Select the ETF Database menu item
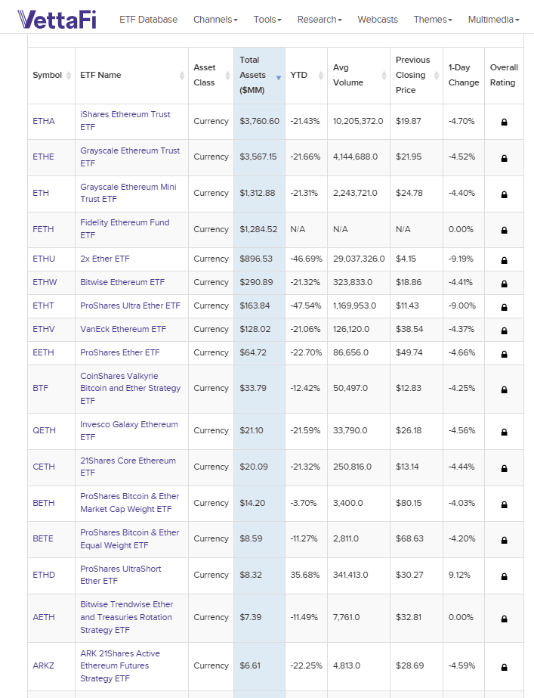Viewport: 534px width, 698px height. tap(149, 20)
